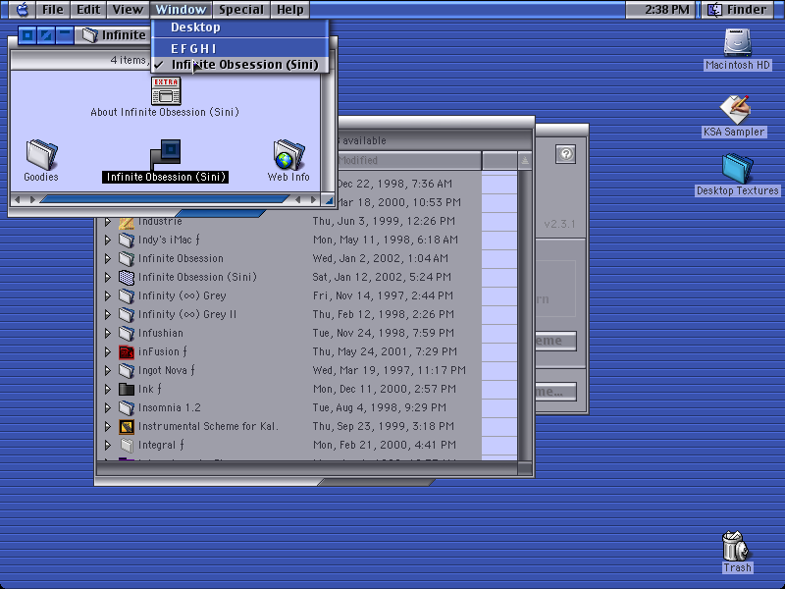Viewport: 785px width, 589px height.
Task: Select the Goodies folder icon
Action: 41,154
